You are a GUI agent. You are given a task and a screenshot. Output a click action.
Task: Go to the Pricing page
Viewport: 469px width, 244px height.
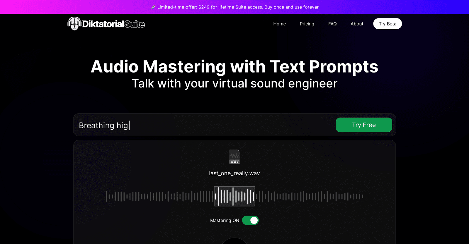[x=307, y=24]
